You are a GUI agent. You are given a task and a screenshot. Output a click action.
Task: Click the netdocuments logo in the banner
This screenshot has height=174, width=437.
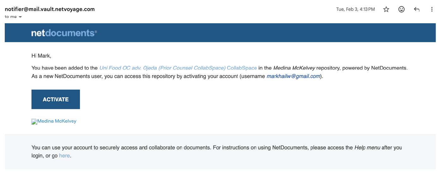tap(64, 33)
